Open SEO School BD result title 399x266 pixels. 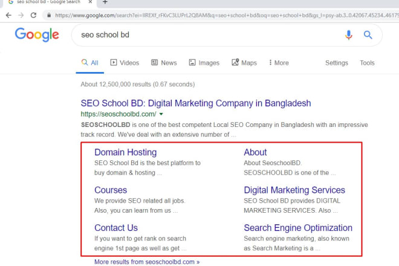(196, 103)
